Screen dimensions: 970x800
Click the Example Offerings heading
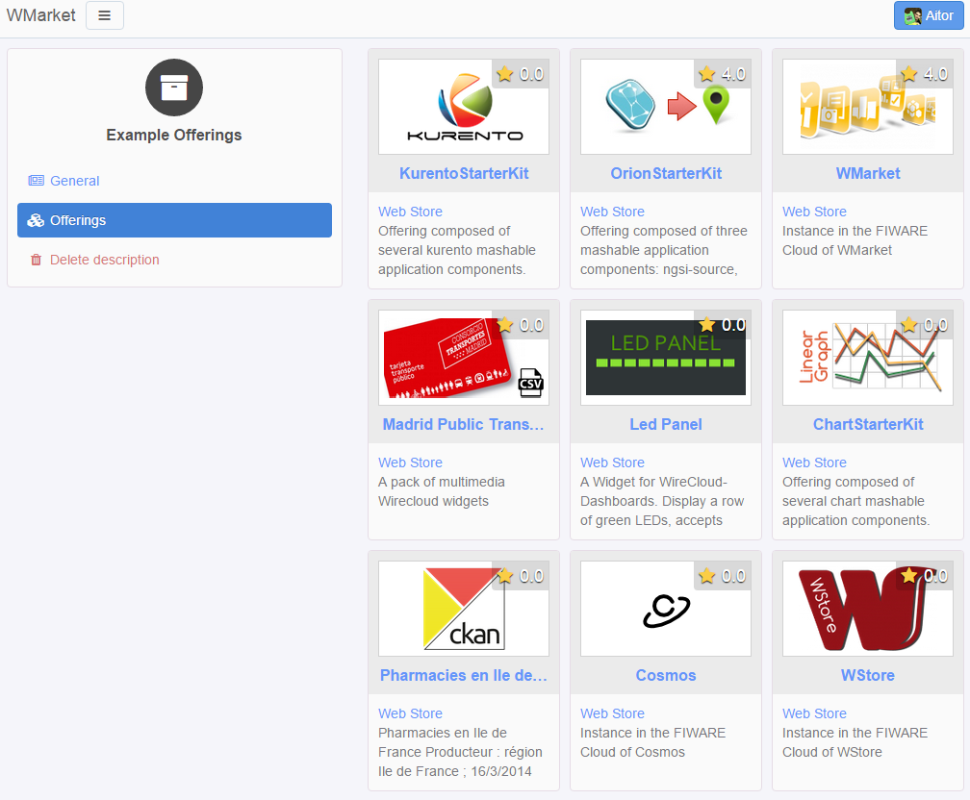(174, 135)
